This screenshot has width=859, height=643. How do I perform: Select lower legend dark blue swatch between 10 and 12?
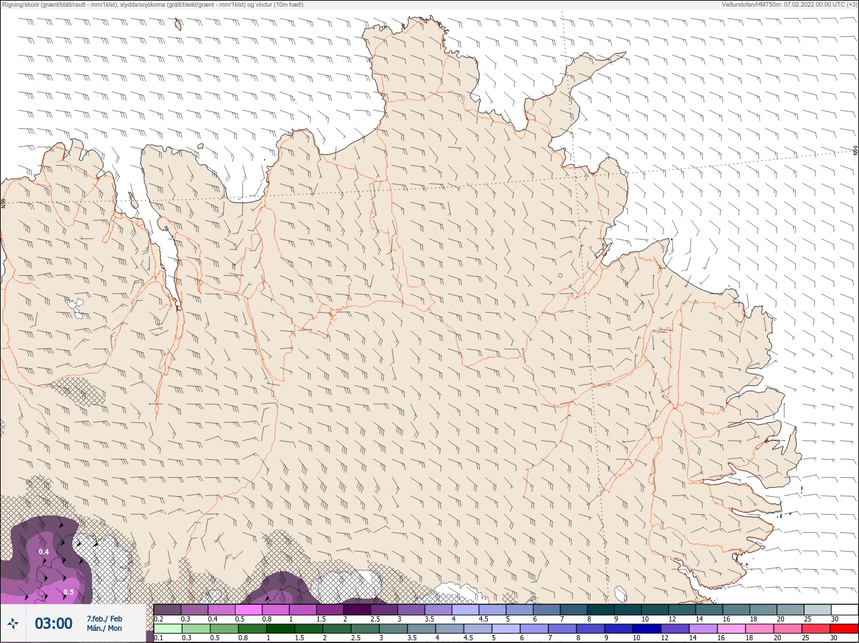click(x=648, y=629)
